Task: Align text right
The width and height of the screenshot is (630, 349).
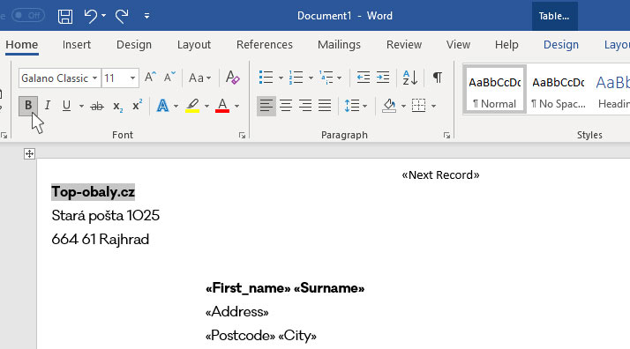Action: (305, 106)
